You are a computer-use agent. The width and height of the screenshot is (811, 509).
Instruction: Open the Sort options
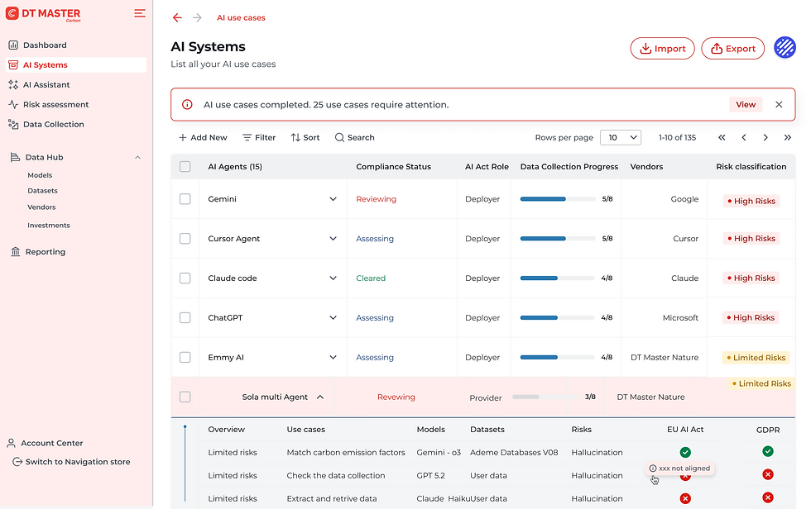pos(305,137)
